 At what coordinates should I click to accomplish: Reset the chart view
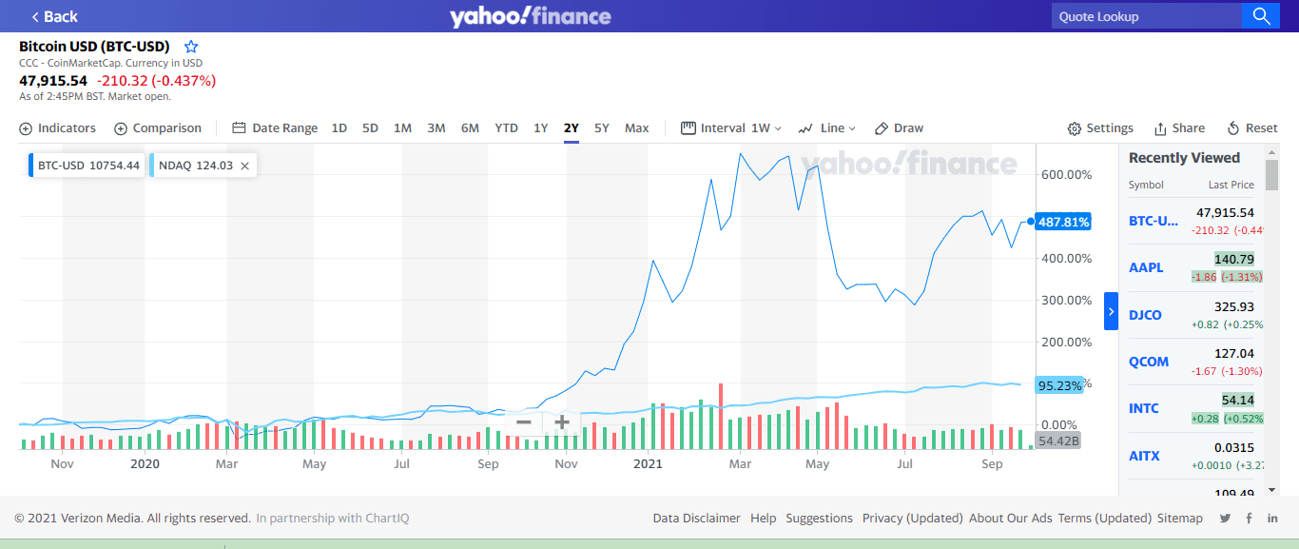tap(1252, 128)
